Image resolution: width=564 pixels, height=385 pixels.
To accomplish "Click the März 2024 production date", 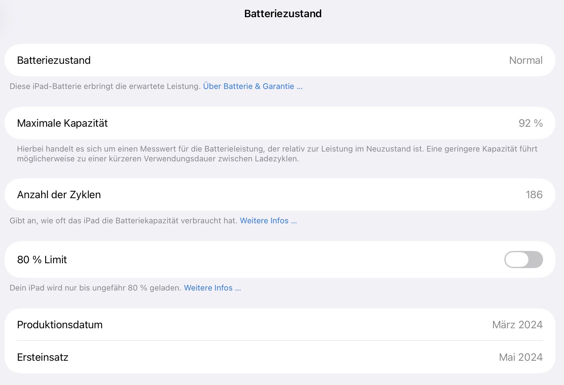I will [x=518, y=325].
